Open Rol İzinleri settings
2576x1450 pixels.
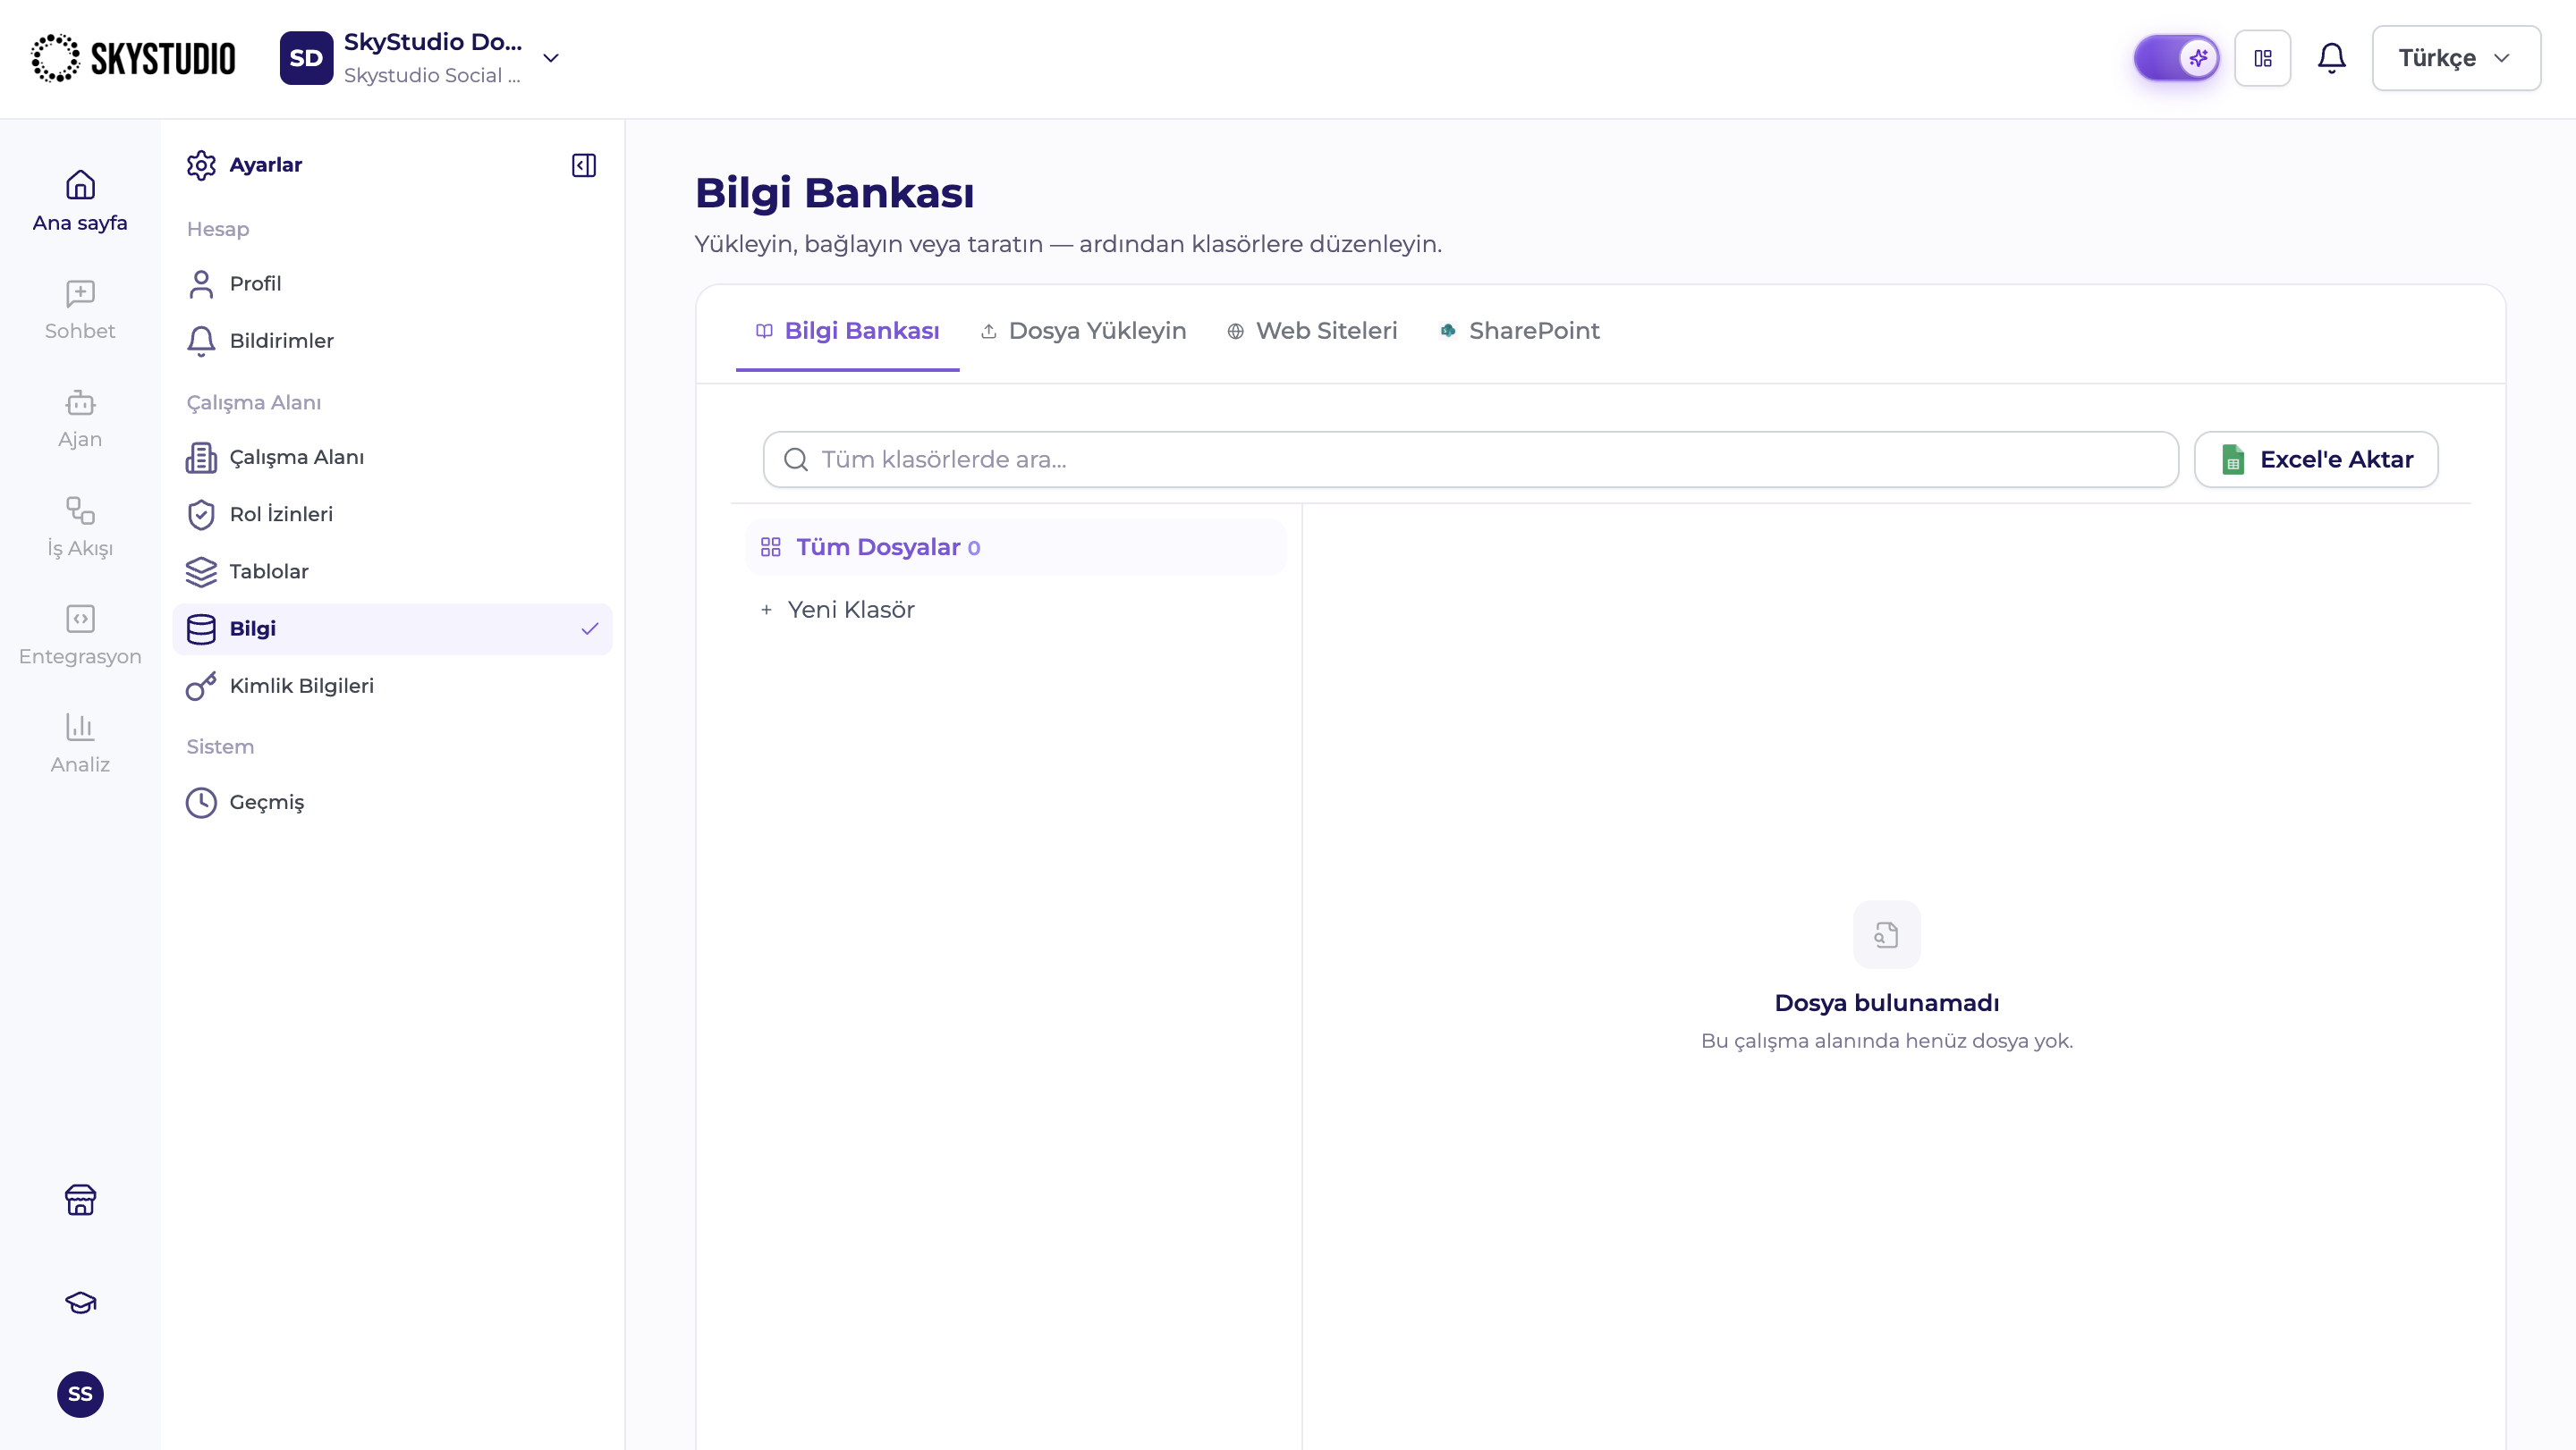click(392, 514)
